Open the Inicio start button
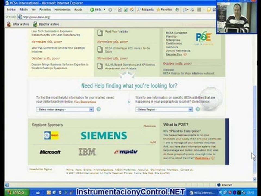261x196 pixels. pos(17,192)
